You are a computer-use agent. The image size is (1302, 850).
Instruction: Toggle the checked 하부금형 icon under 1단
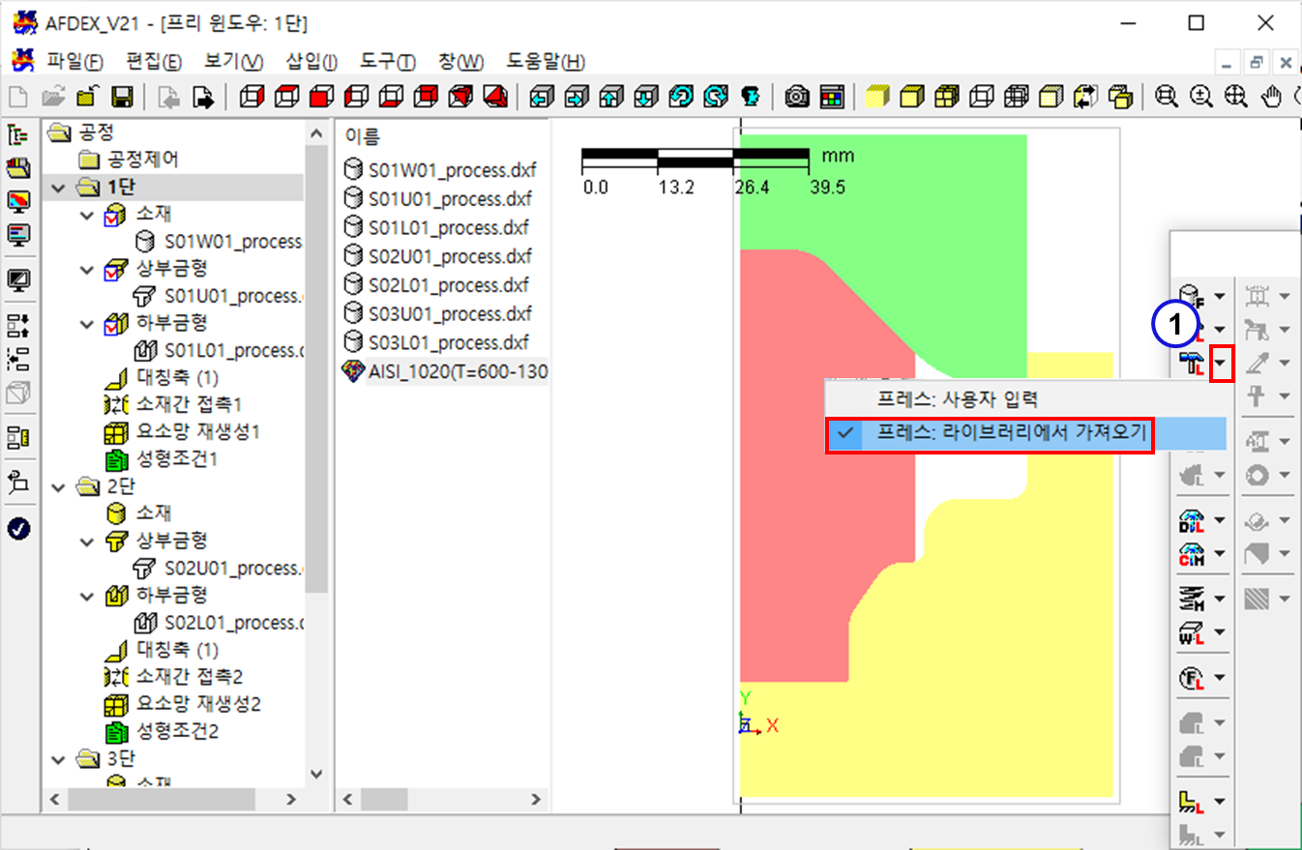115,323
